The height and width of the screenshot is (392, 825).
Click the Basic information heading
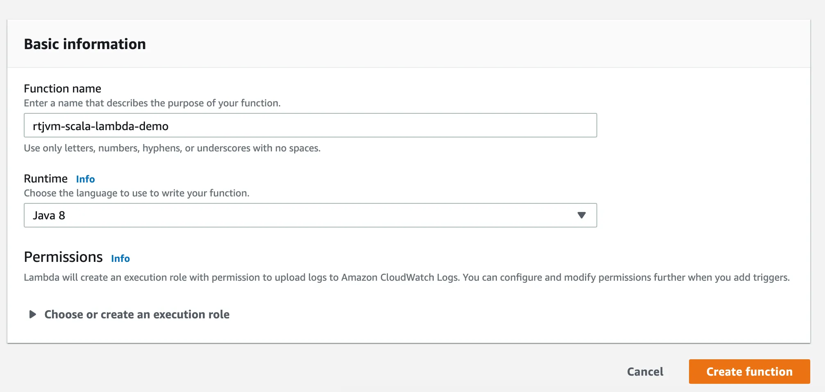85,44
